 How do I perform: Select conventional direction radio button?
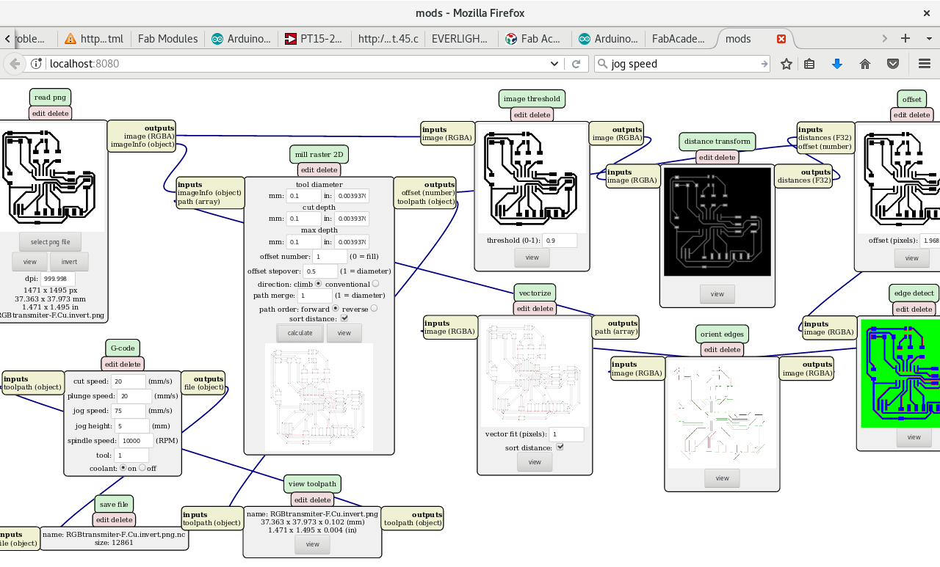click(376, 283)
